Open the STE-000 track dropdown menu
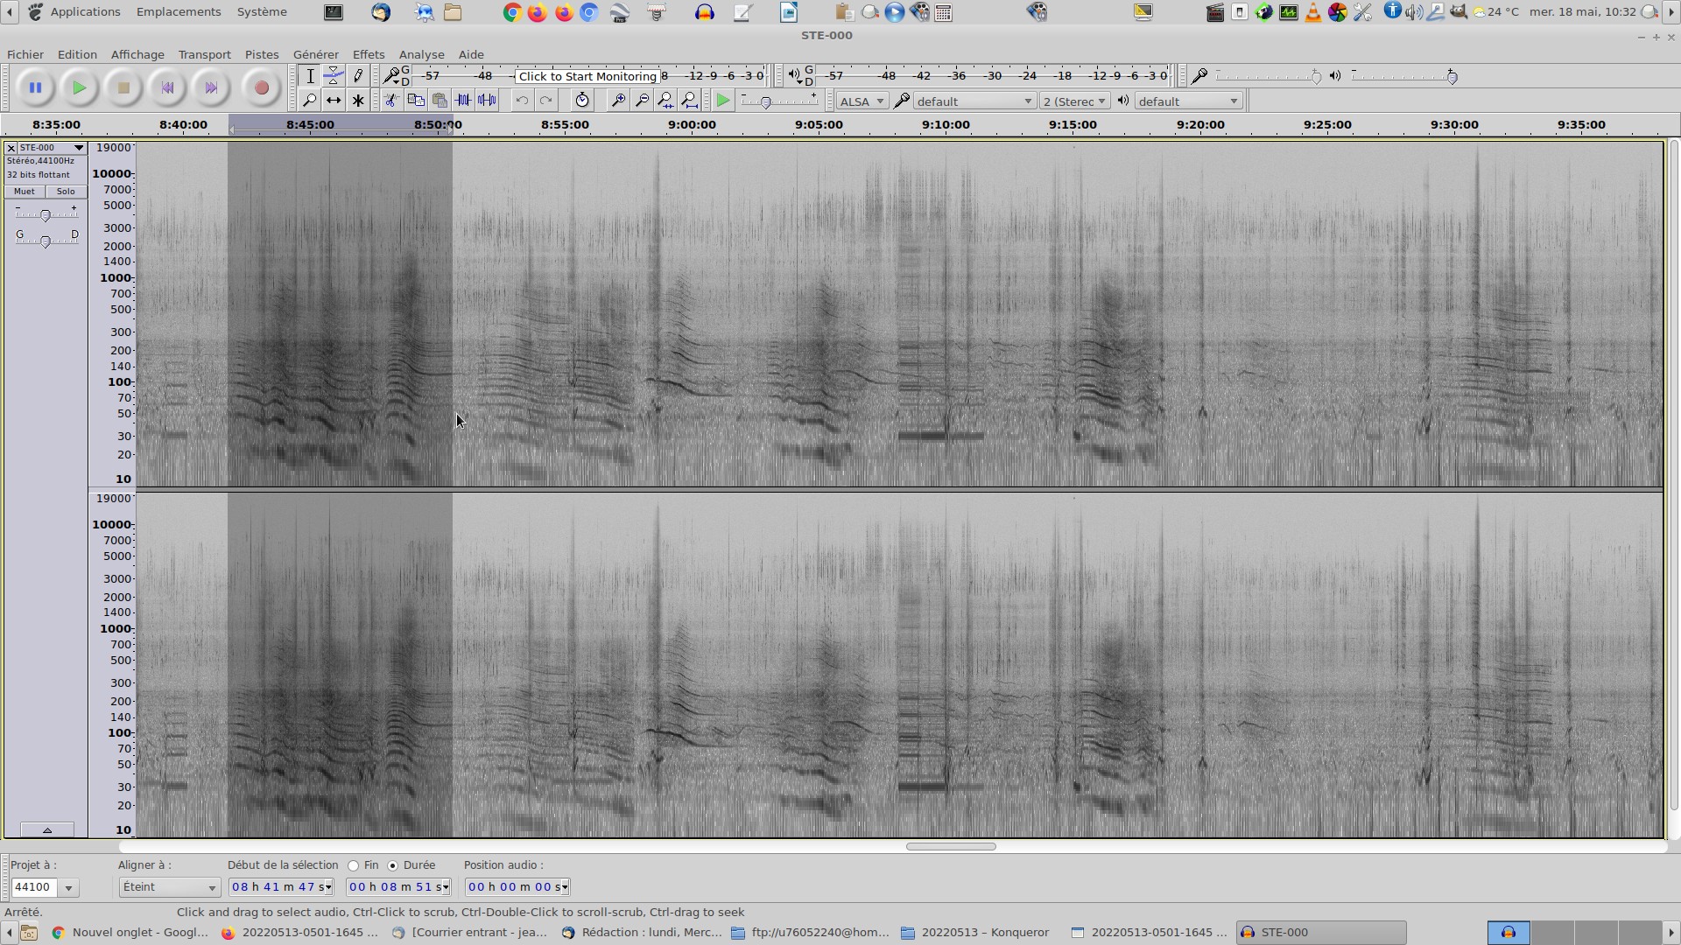Screen dimensions: 1681x945 point(79,148)
